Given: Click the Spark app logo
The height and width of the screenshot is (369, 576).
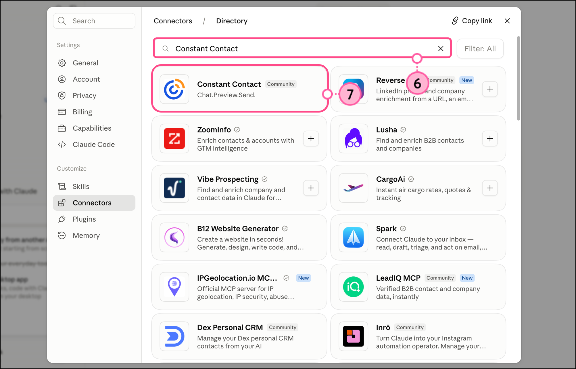Looking at the screenshot, I should coord(353,237).
